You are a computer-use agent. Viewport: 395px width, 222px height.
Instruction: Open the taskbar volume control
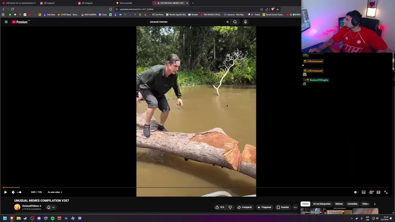(x=377, y=218)
